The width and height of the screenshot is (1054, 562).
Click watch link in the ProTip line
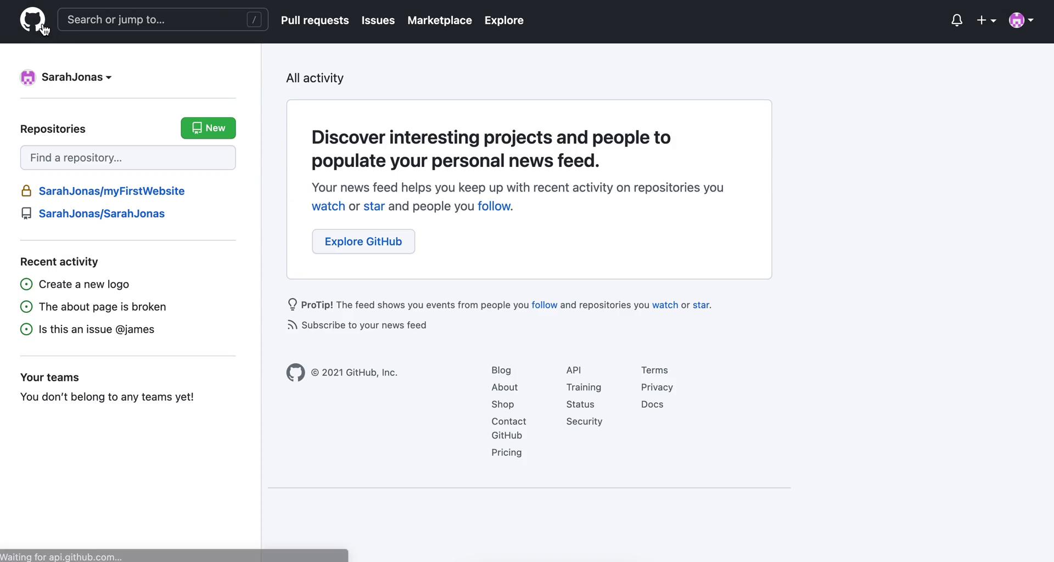pos(665,305)
